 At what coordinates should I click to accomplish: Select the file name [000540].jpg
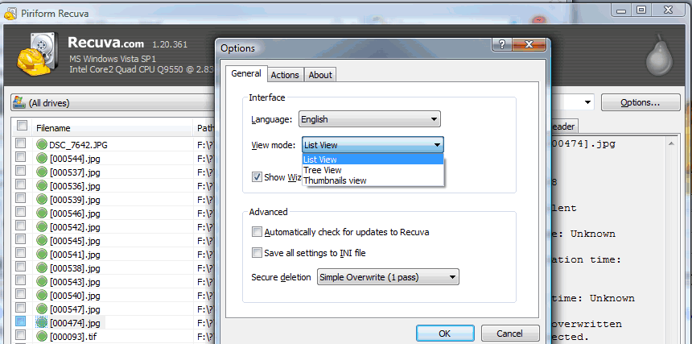pos(75,296)
